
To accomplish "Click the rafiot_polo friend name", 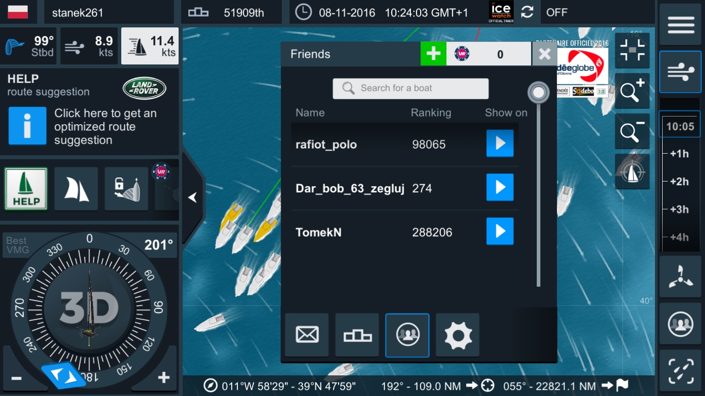I will pyautogui.click(x=326, y=144).
